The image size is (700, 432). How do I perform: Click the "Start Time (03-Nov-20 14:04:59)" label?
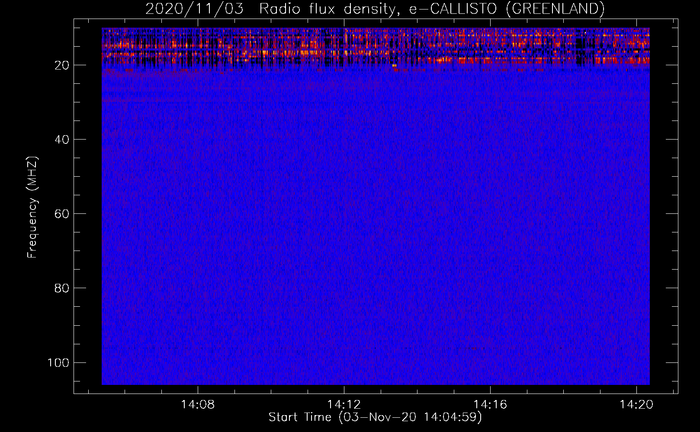[x=375, y=417]
